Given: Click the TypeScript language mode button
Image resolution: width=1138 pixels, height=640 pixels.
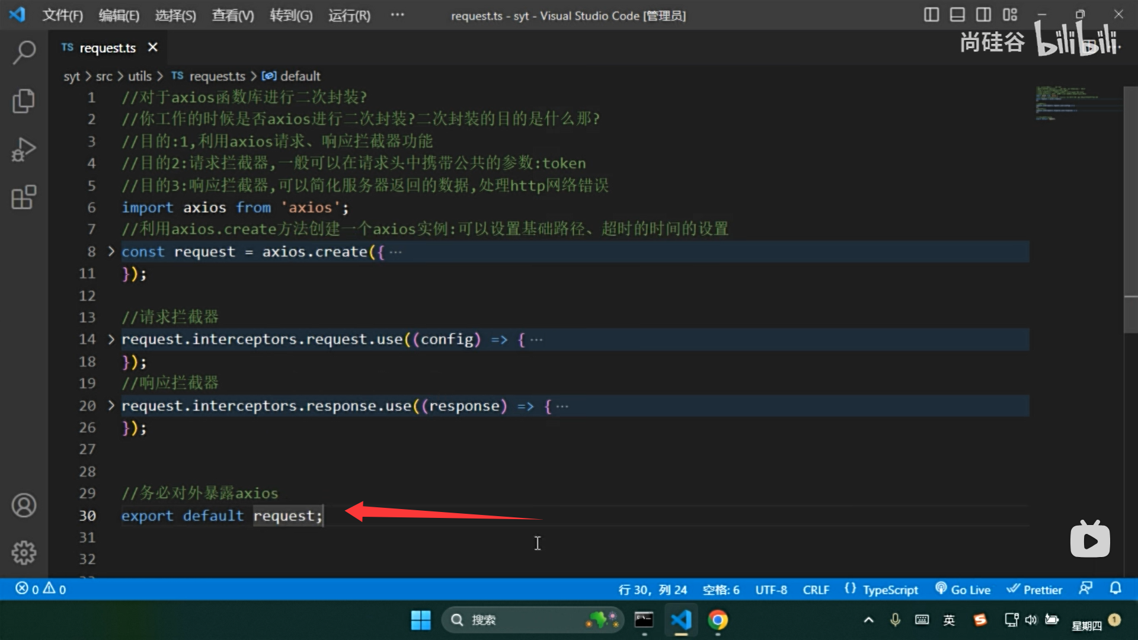Looking at the screenshot, I should [x=890, y=590].
